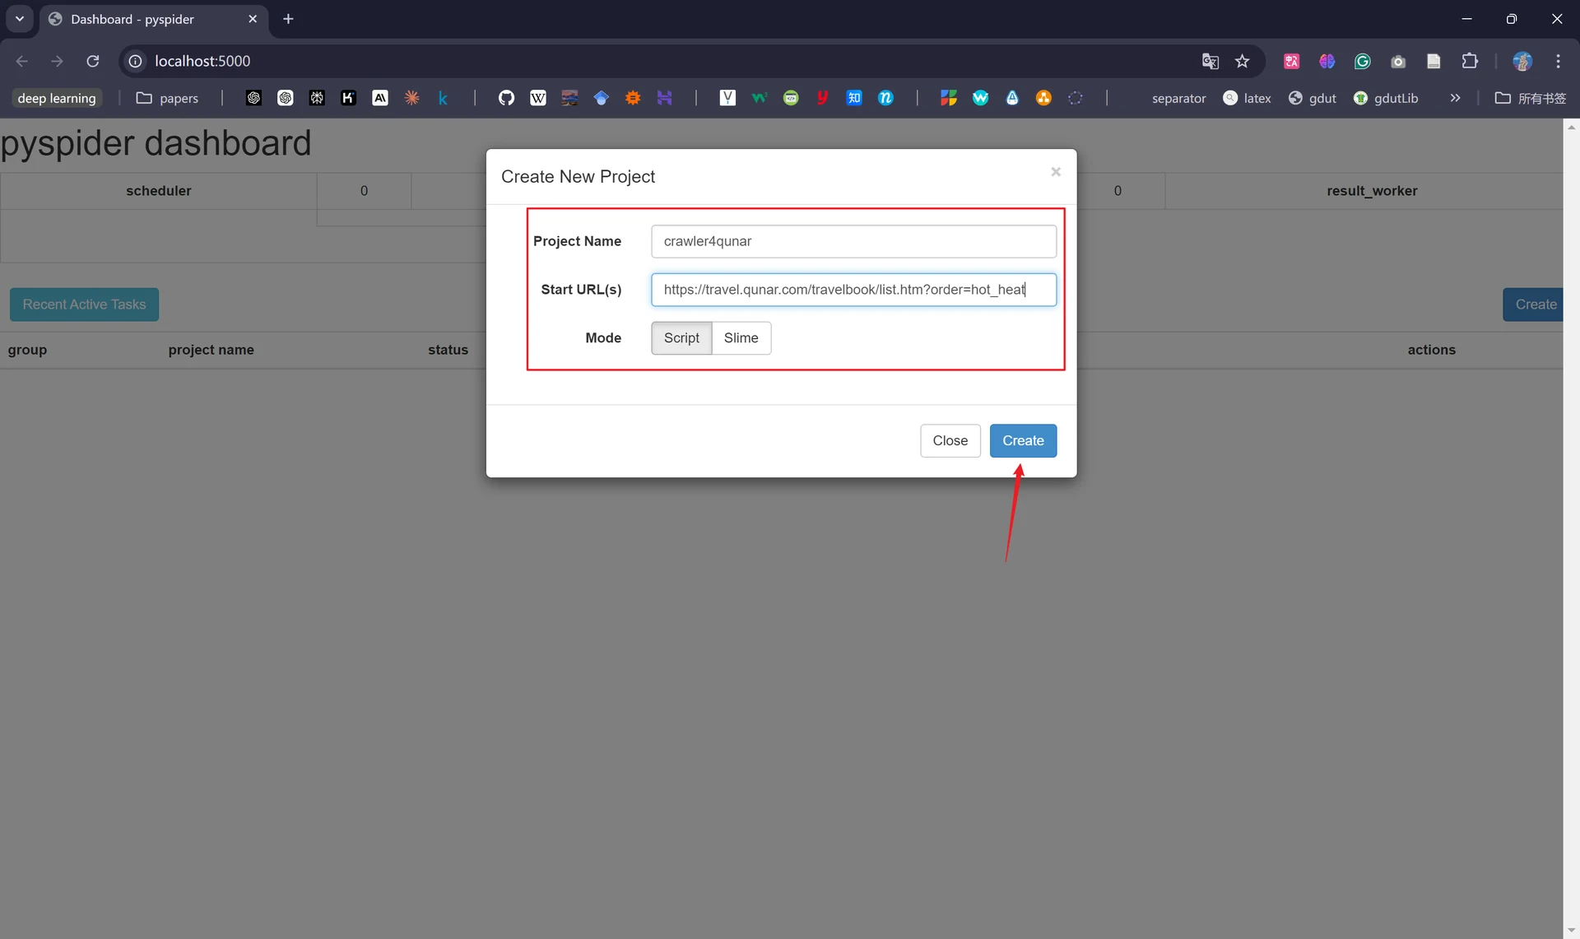
Task: Click the Google Translate icon in address bar
Action: pos(1210,61)
